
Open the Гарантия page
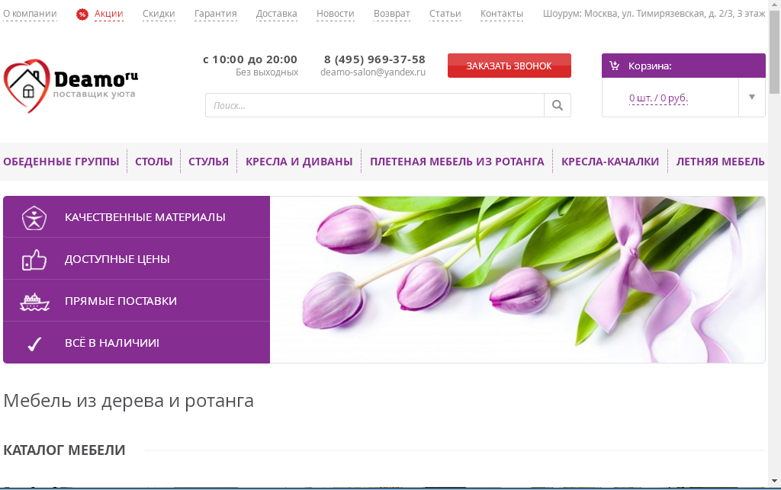(215, 14)
